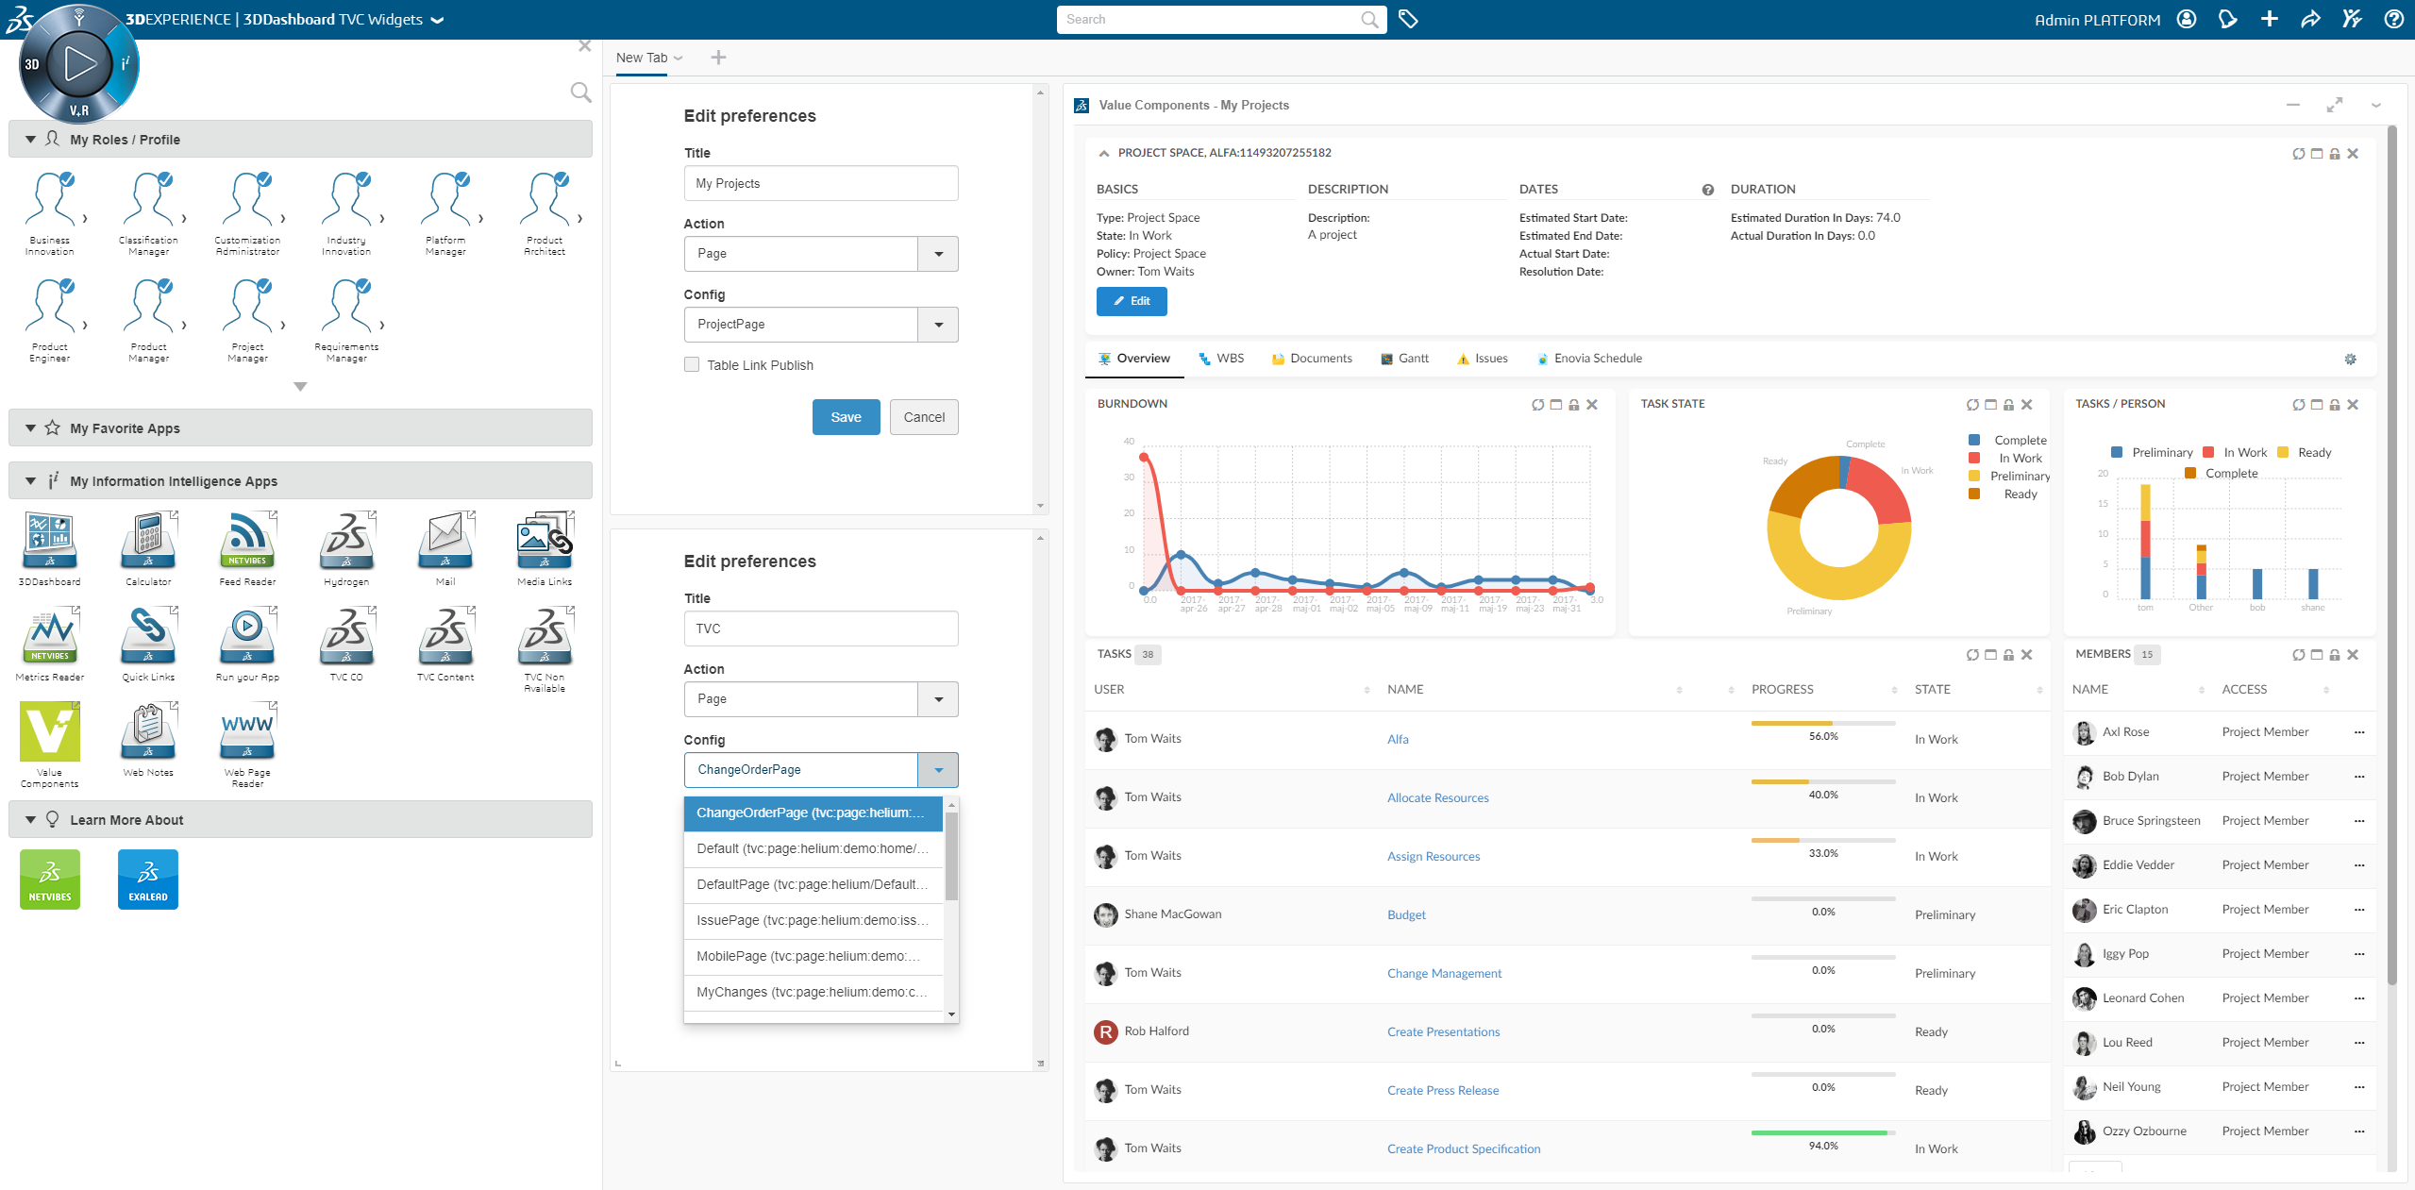Click the EXALEAD tile icon
The height and width of the screenshot is (1190, 2415).
click(148, 879)
